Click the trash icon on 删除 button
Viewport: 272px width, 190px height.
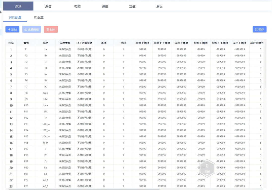[x=48, y=29]
